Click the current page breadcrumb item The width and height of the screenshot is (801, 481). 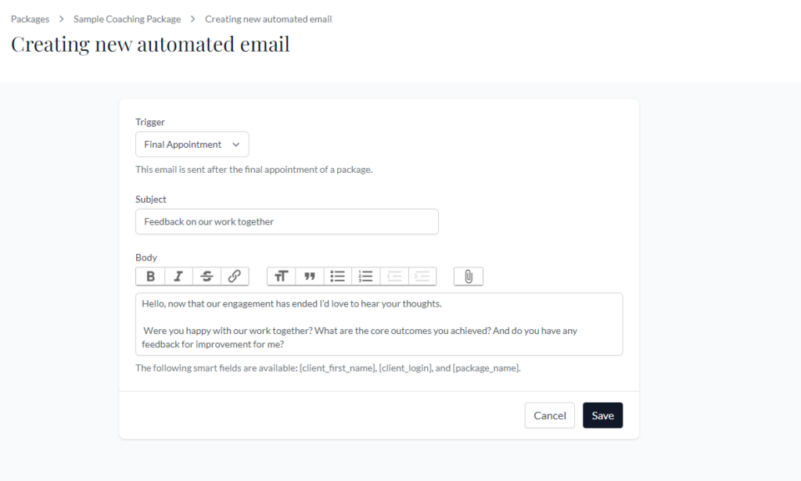coord(268,19)
